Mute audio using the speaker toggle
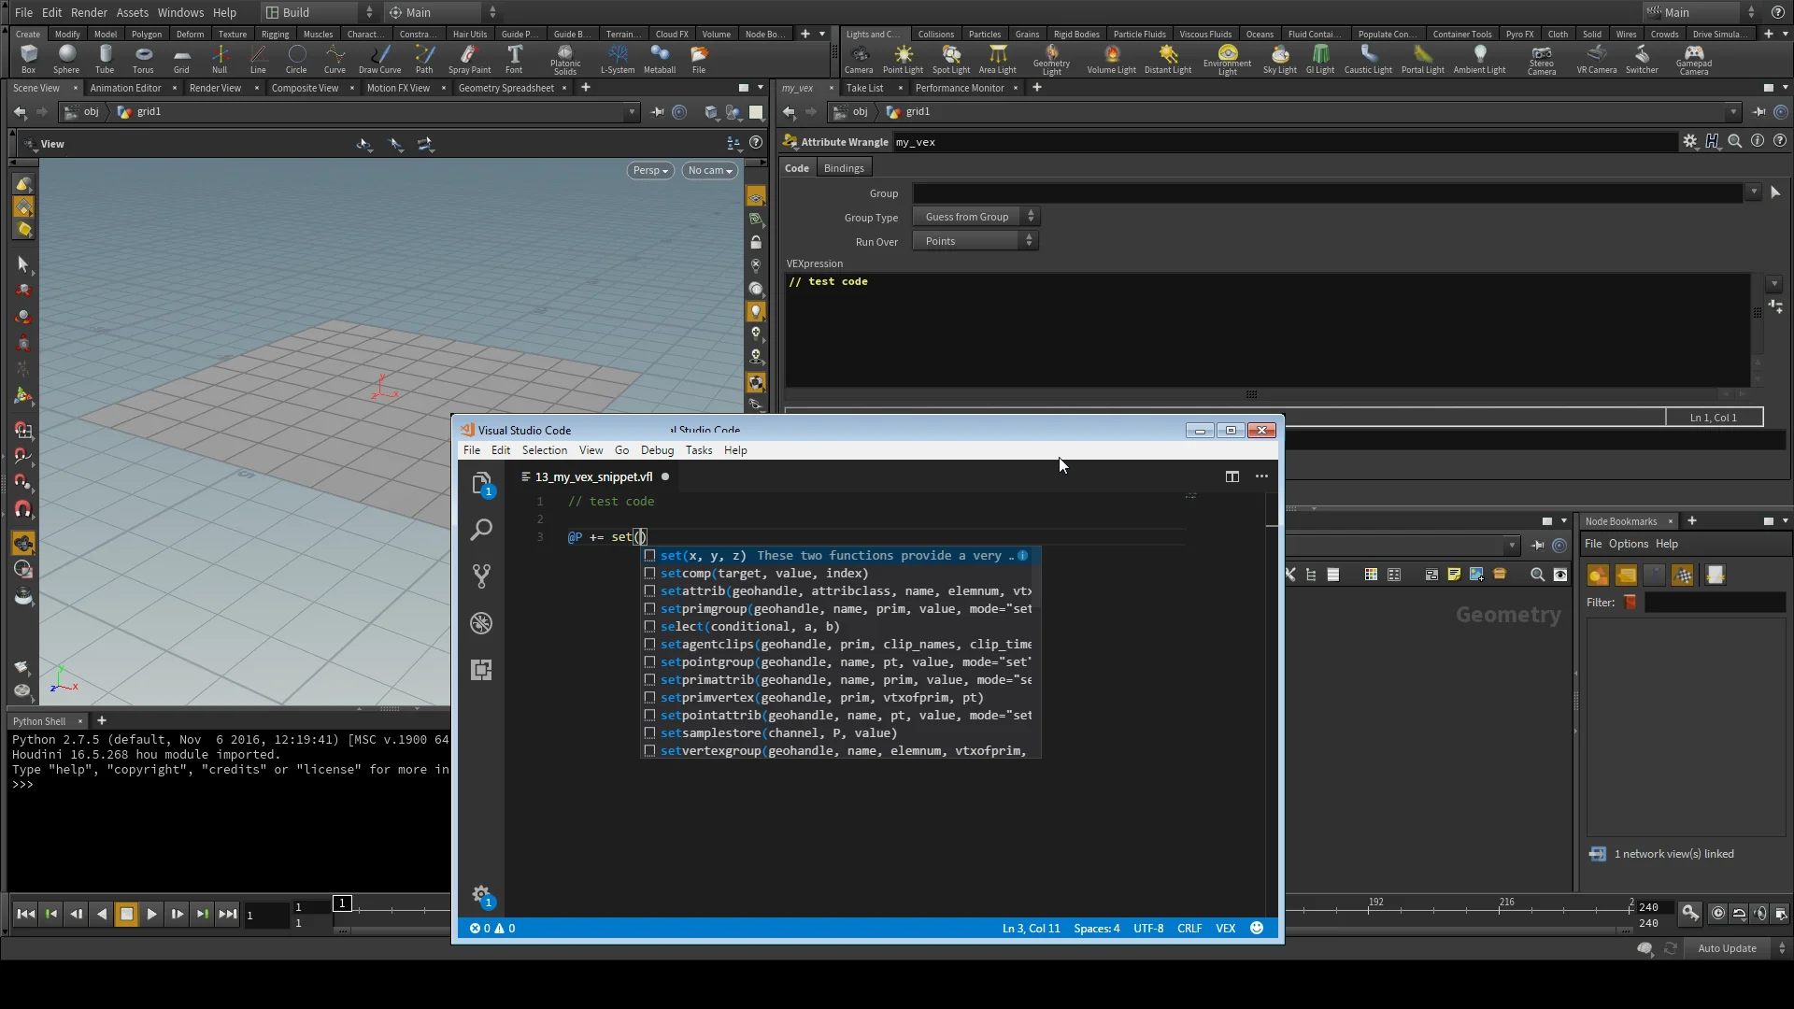Image resolution: width=1794 pixels, height=1009 pixels. (1758, 914)
